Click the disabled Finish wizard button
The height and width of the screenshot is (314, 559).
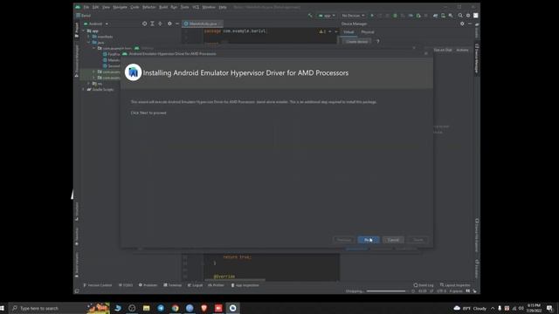tap(418, 240)
